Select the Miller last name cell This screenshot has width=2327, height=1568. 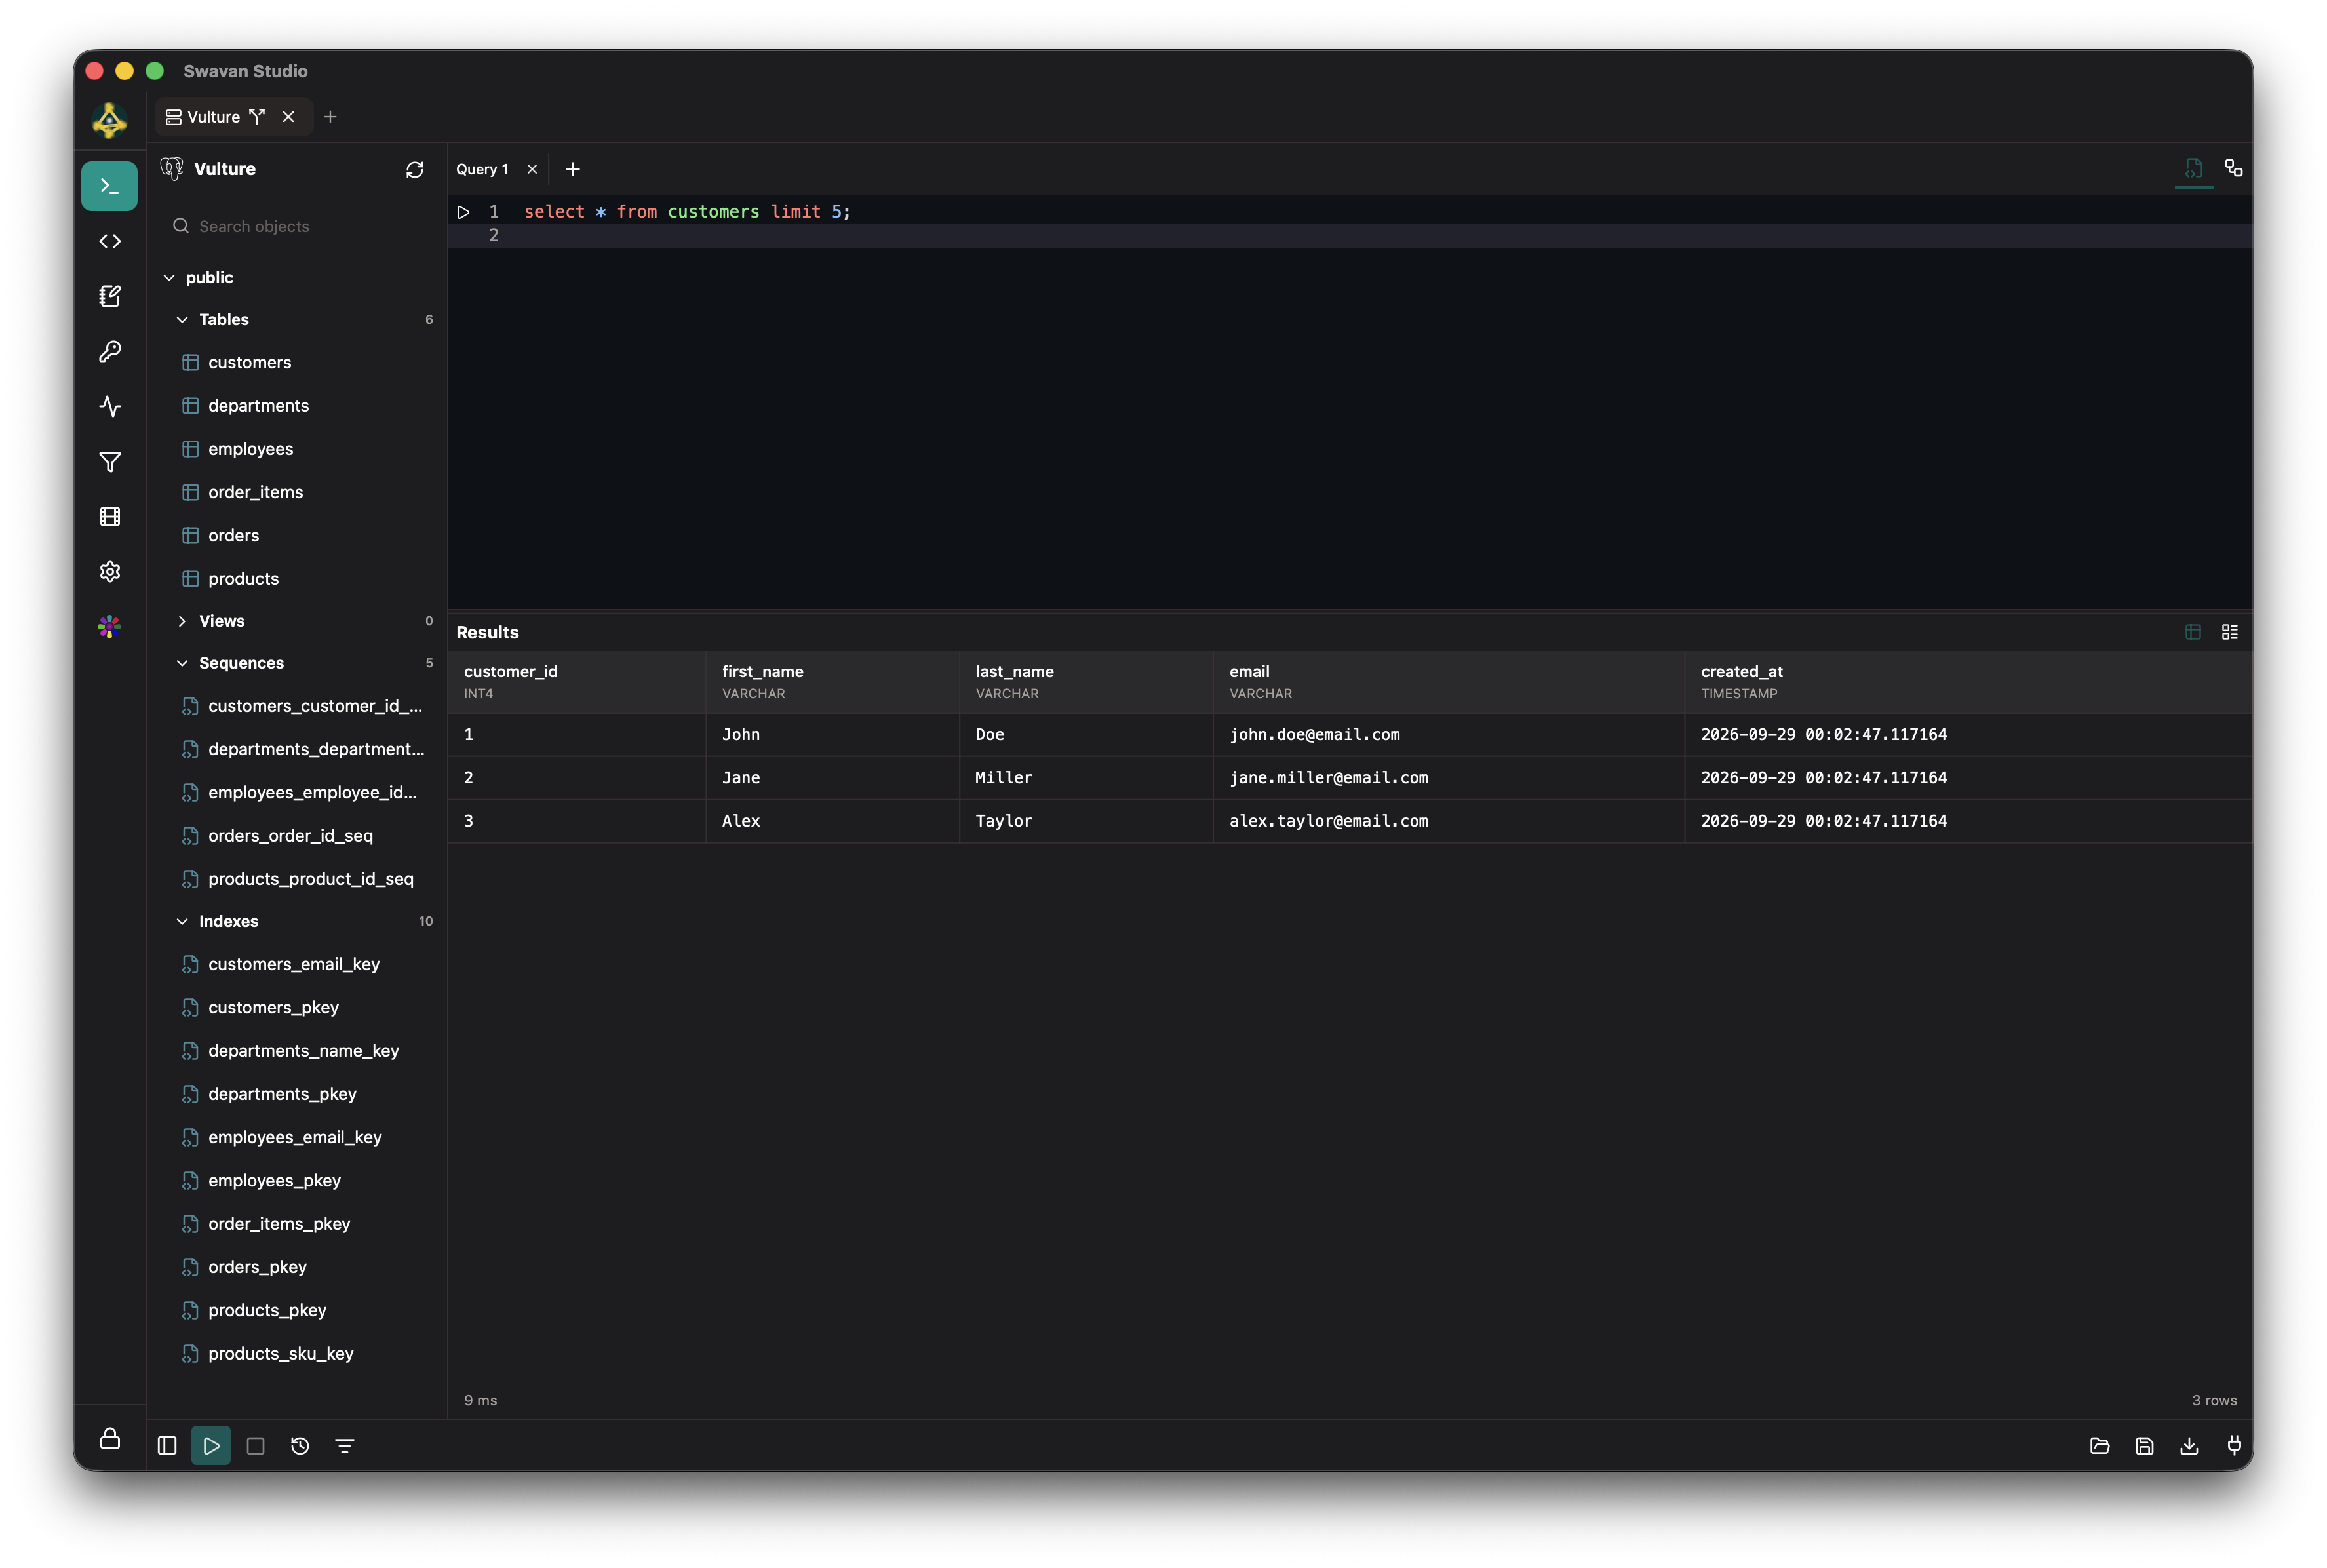tap(1086, 777)
